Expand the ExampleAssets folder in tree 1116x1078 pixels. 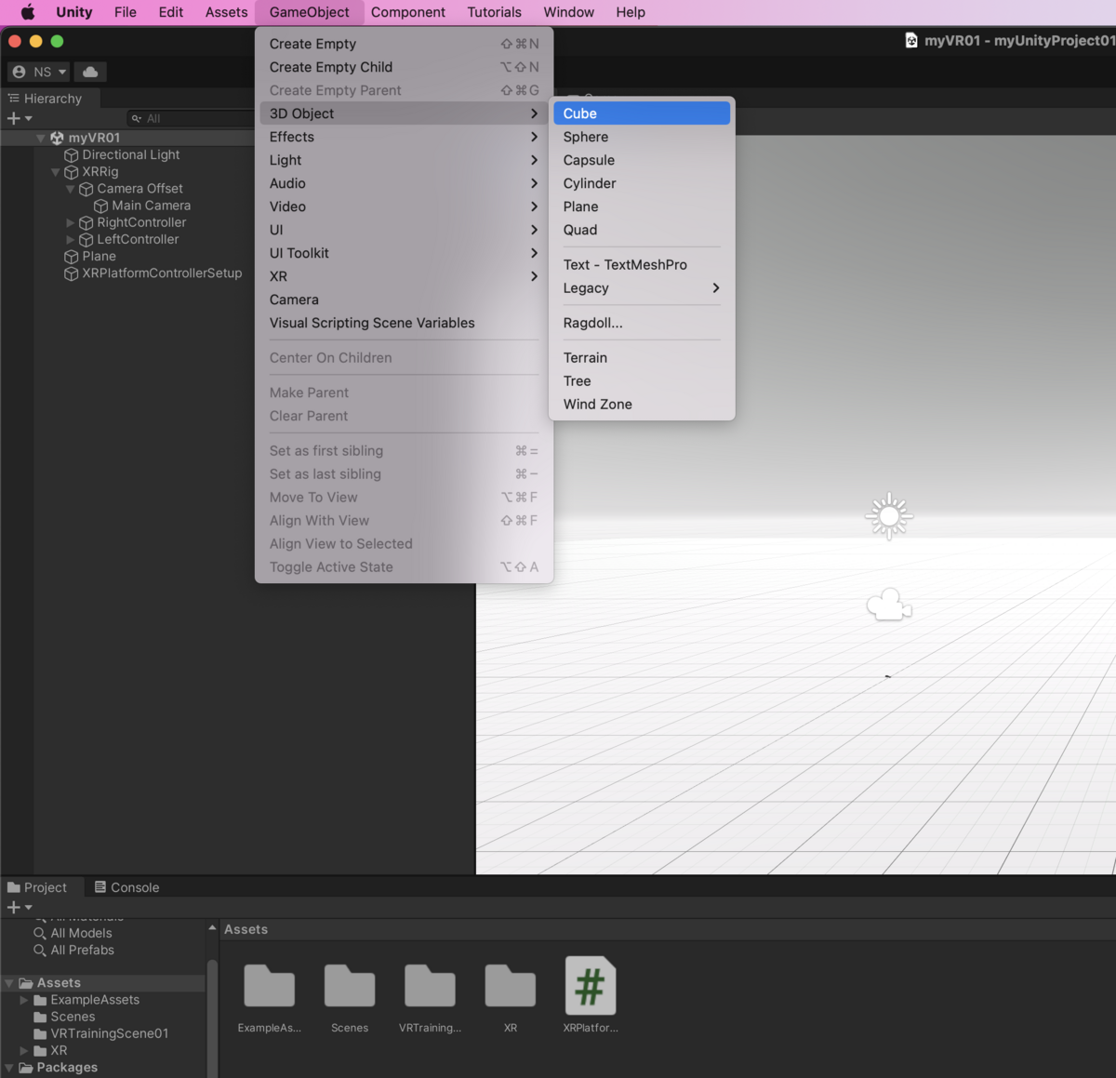(24, 1000)
